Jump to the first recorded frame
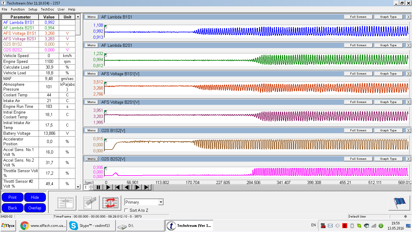Image resolution: width=412 pixels, height=232 pixels. coord(117,187)
